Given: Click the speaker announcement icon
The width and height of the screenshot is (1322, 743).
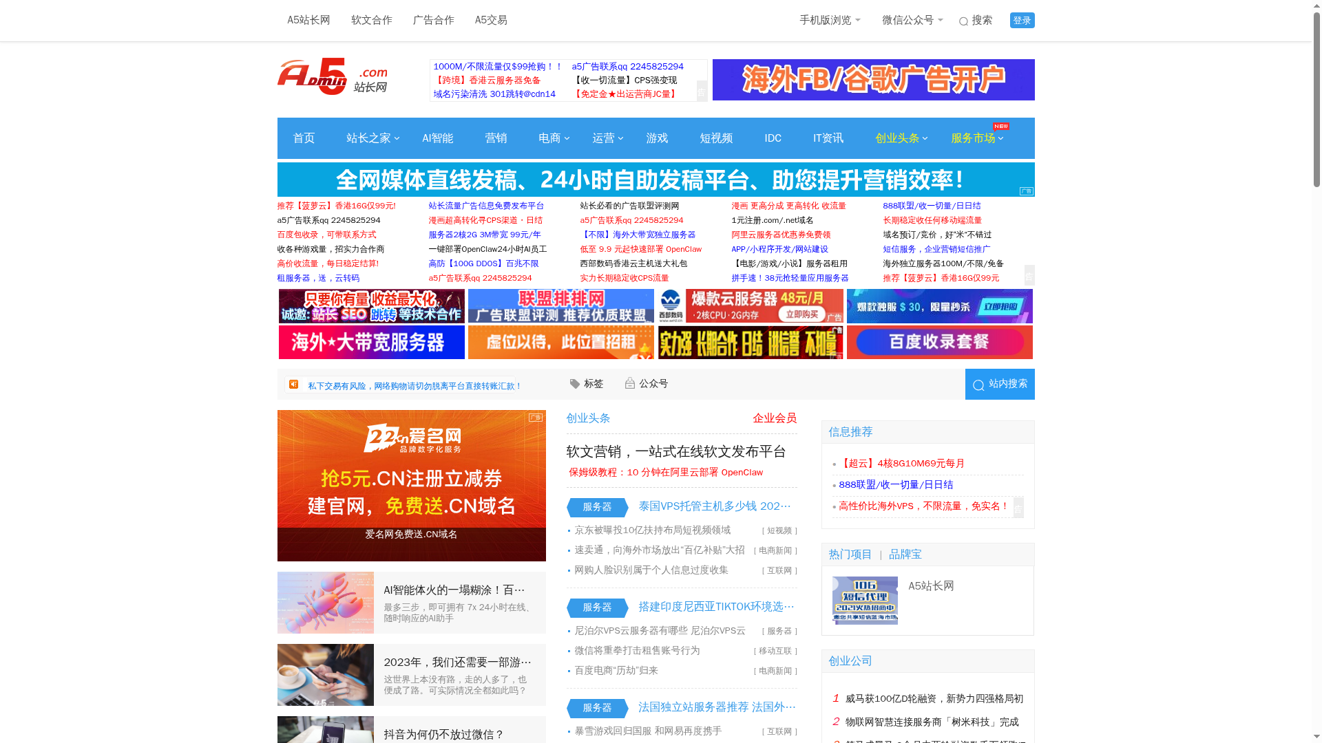Looking at the screenshot, I should click(x=294, y=385).
